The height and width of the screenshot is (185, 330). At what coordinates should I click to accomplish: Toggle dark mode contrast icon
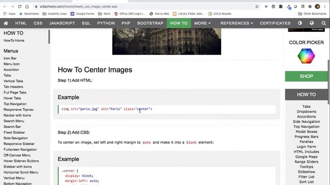click(x=300, y=23)
